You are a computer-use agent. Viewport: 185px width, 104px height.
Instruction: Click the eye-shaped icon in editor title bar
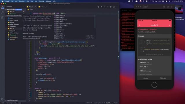[101, 7]
